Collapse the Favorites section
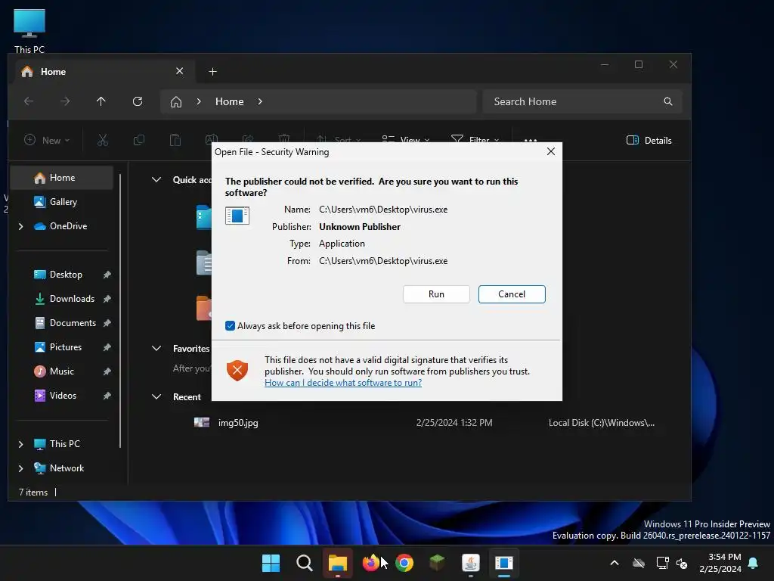Image resolution: width=774 pixels, height=581 pixels. (x=156, y=348)
